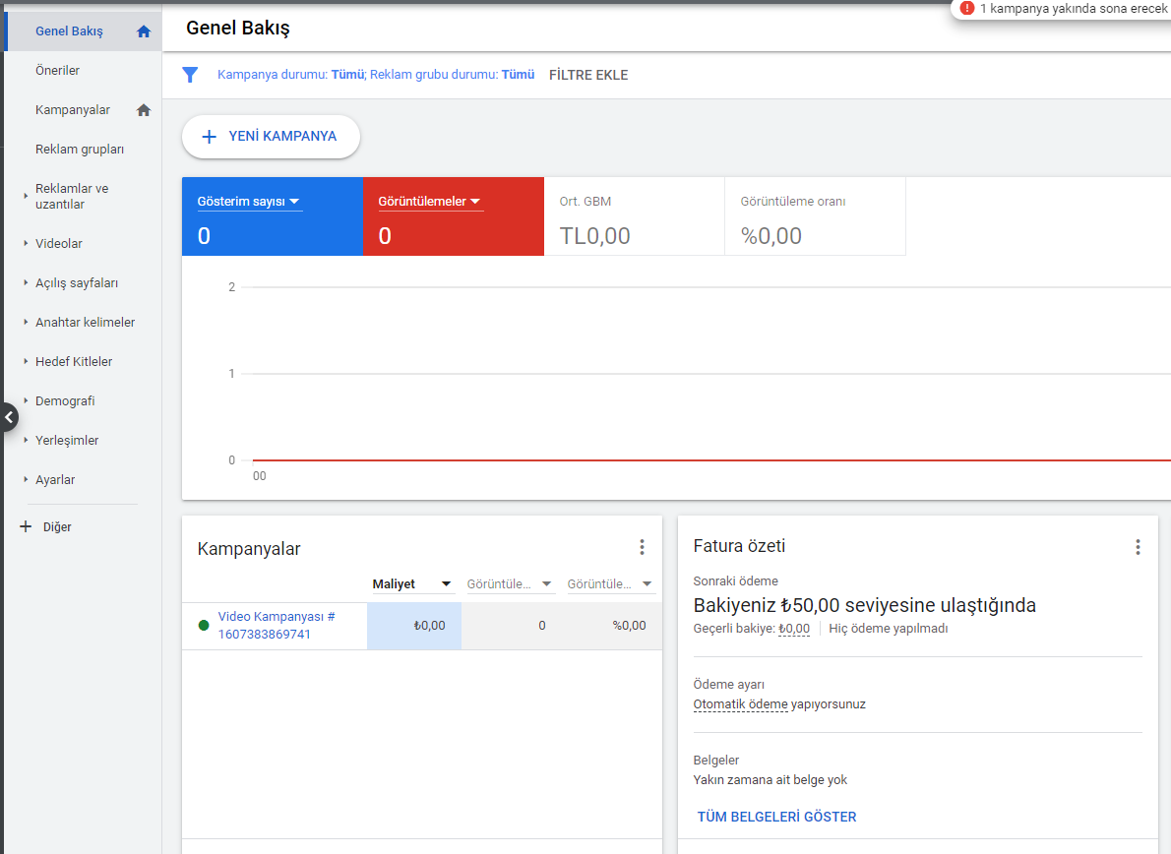Screen dimensions: 1171x854
Task: Expand the Anahtar kelimeler section
Action: click(x=26, y=323)
